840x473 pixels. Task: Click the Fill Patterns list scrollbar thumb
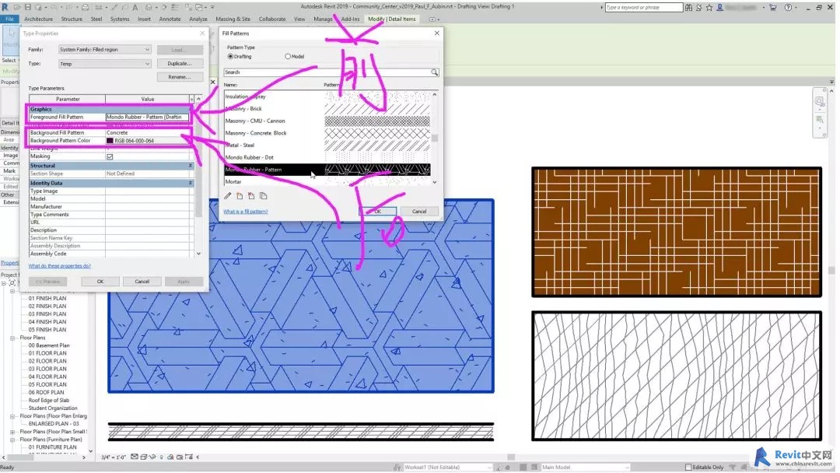[435, 138]
